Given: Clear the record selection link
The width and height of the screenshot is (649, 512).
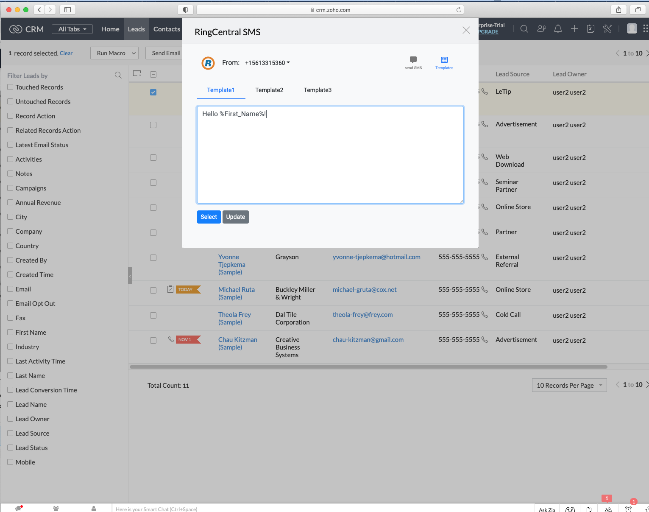Looking at the screenshot, I should [x=66, y=53].
